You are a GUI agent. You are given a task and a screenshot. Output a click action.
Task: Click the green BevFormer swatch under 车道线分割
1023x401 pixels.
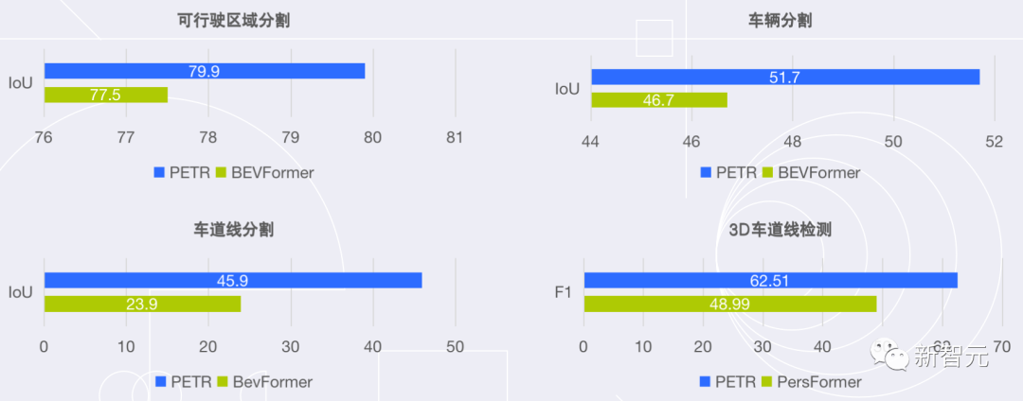(223, 382)
